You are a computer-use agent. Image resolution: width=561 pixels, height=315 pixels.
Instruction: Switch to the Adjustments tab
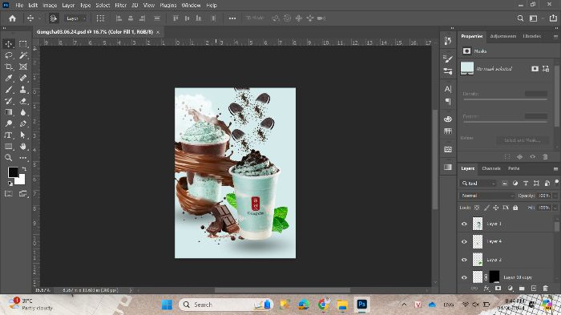[x=503, y=37]
